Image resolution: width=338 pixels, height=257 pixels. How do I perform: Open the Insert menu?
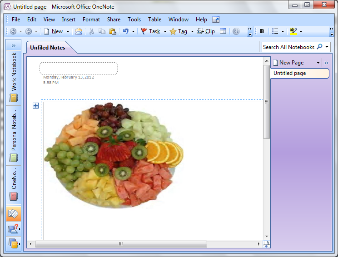pos(69,20)
